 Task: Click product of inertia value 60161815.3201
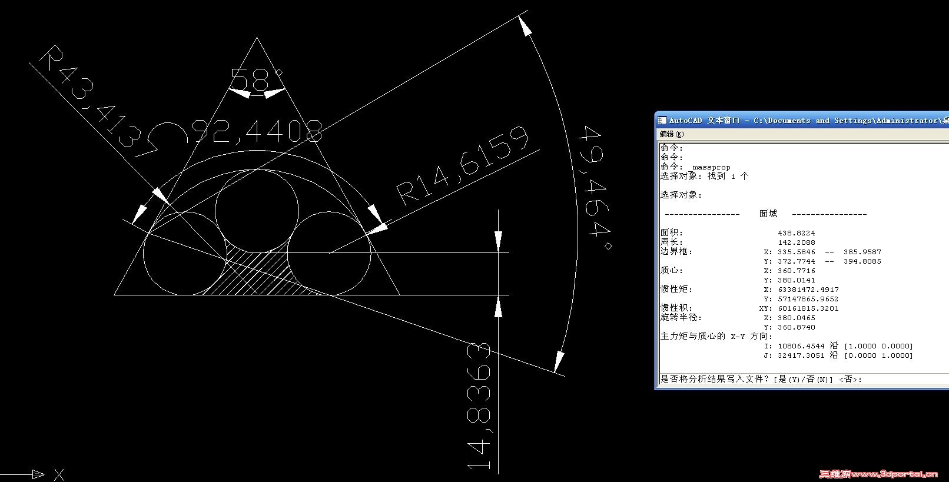808,308
